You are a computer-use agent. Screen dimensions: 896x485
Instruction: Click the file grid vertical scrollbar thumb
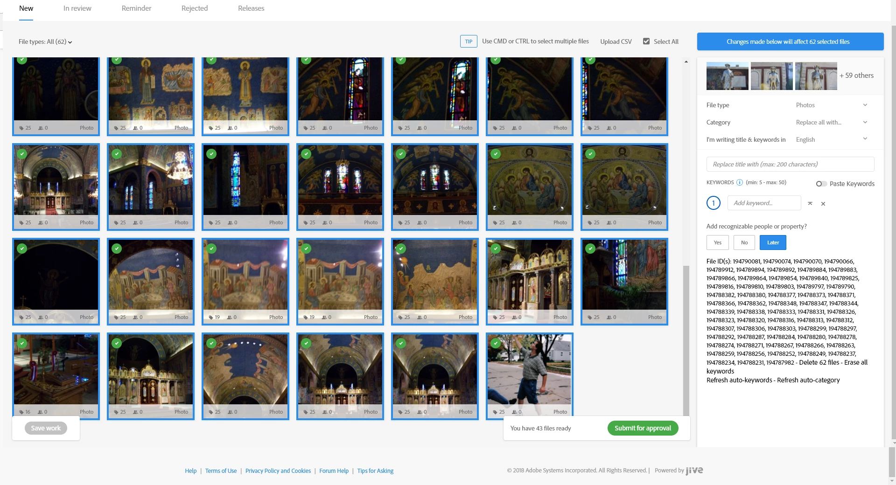click(686, 340)
